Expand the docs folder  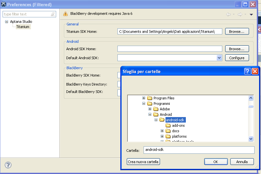[x=162, y=131]
